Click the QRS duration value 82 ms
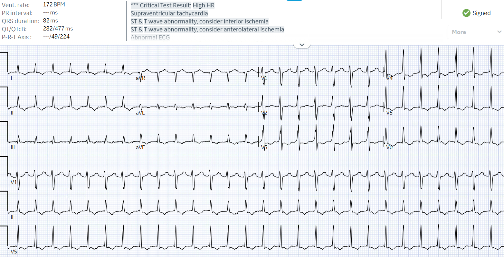Viewport: 504px width, 257px height. tap(50, 21)
